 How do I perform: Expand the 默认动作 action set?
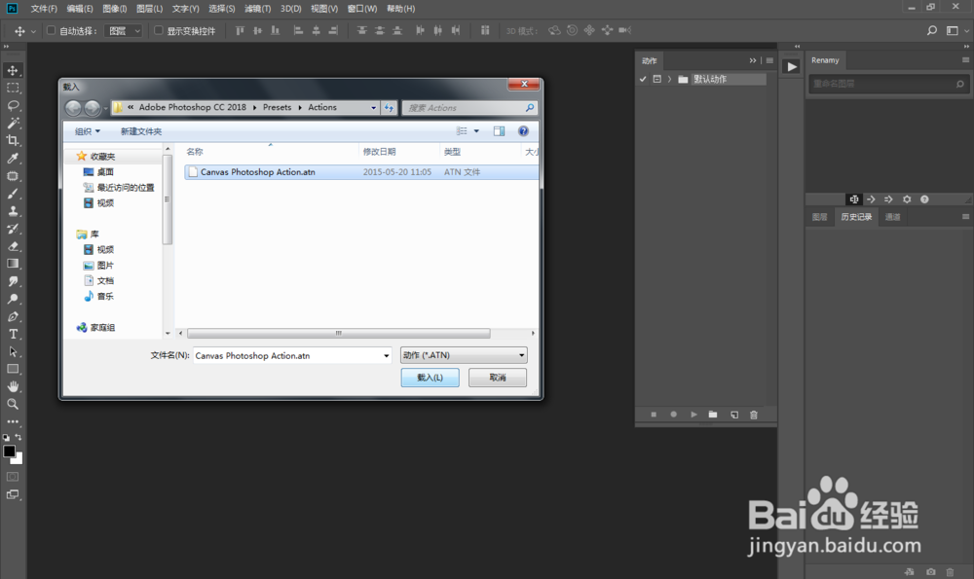pos(670,79)
